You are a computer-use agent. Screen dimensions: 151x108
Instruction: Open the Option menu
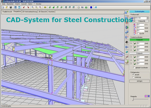(30, 4)
